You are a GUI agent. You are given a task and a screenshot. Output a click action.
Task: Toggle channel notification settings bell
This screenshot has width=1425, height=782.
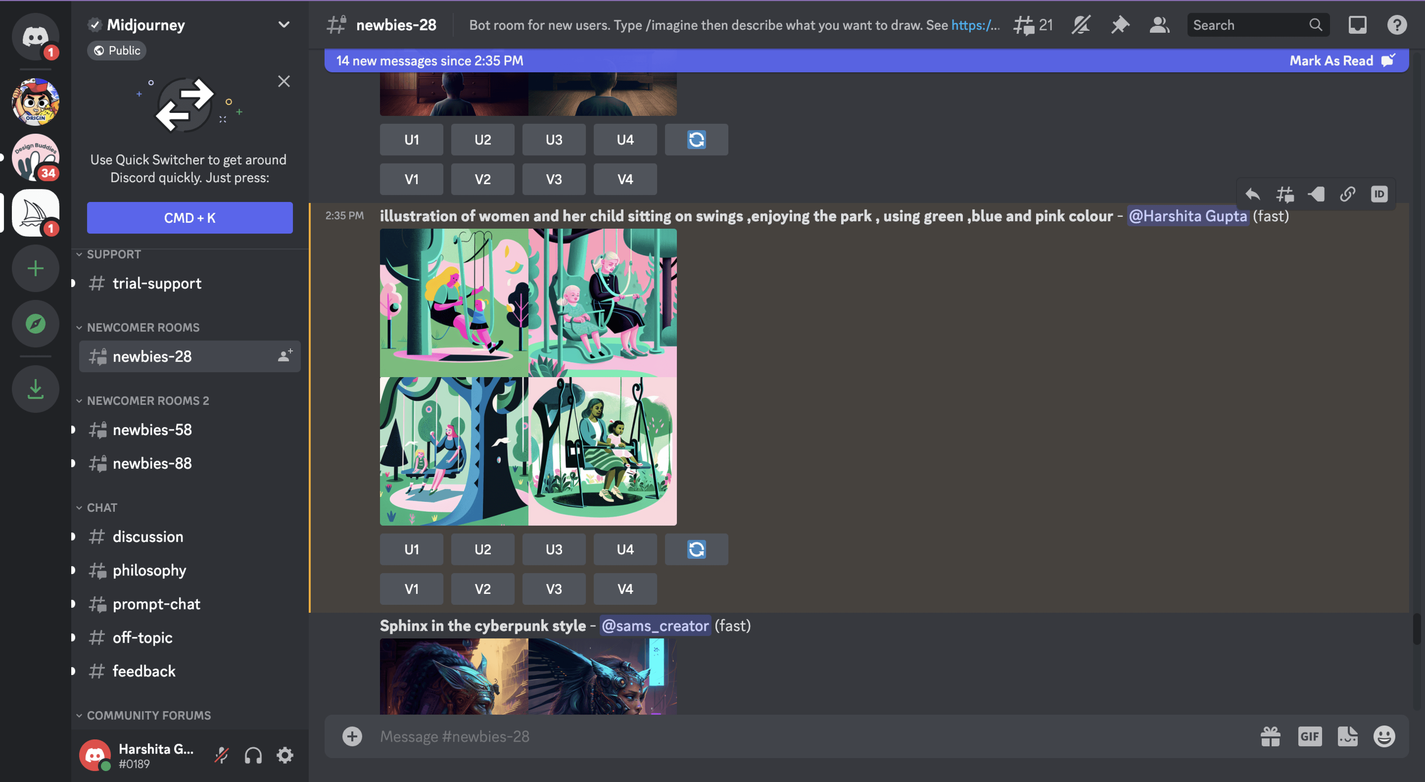pos(1080,25)
